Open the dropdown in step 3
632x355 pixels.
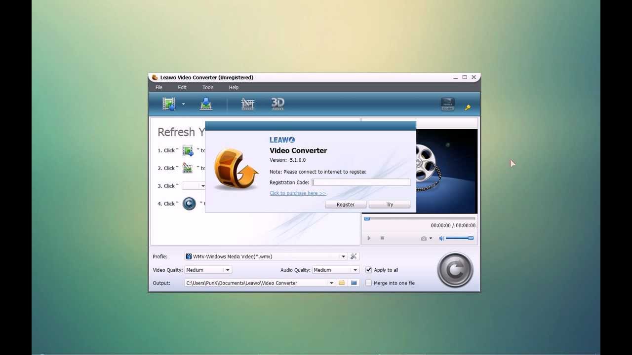click(x=194, y=186)
